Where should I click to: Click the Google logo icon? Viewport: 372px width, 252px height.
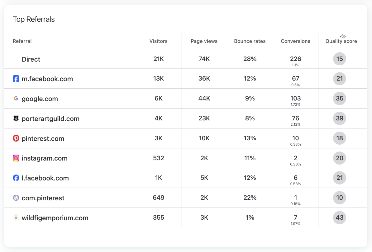[x=16, y=99]
